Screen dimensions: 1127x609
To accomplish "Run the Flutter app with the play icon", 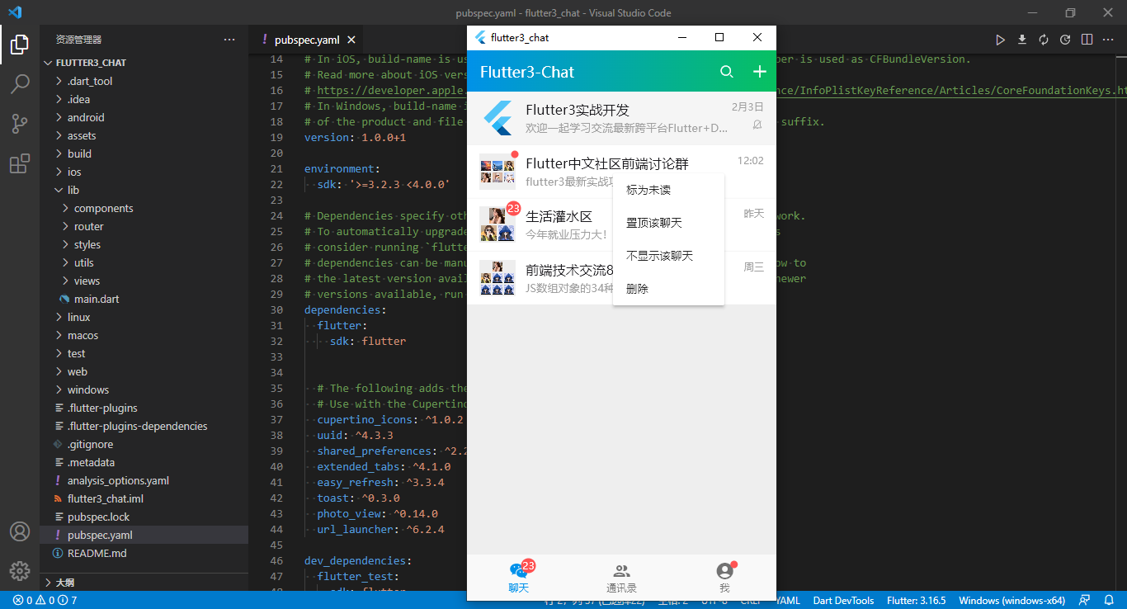I will (1000, 39).
